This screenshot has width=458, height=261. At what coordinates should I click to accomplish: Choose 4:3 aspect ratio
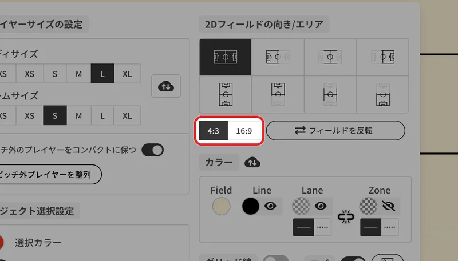213,131
